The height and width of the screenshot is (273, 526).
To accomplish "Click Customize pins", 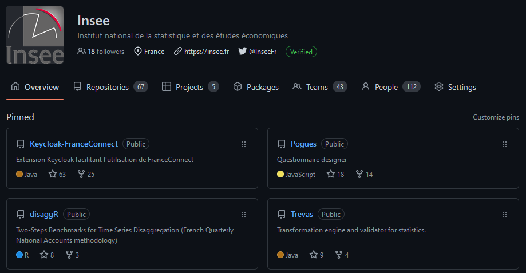I will (x=496, y=117).
